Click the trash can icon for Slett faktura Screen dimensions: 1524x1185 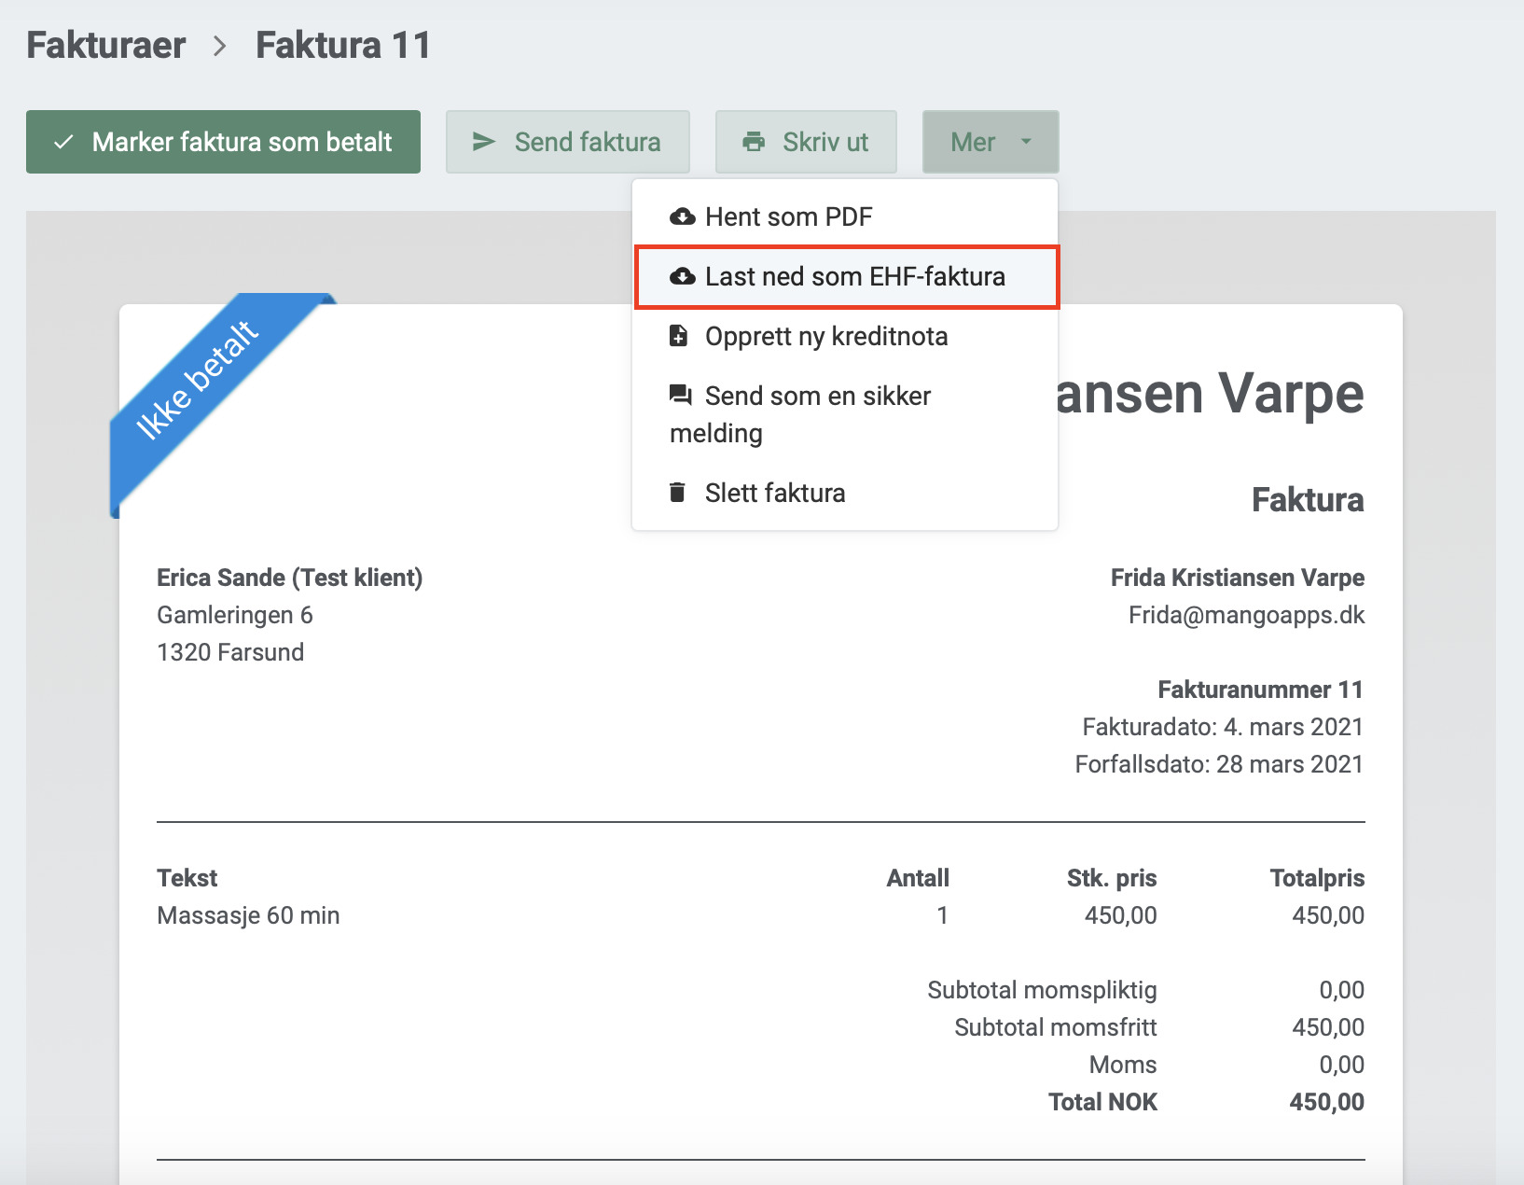678,493
